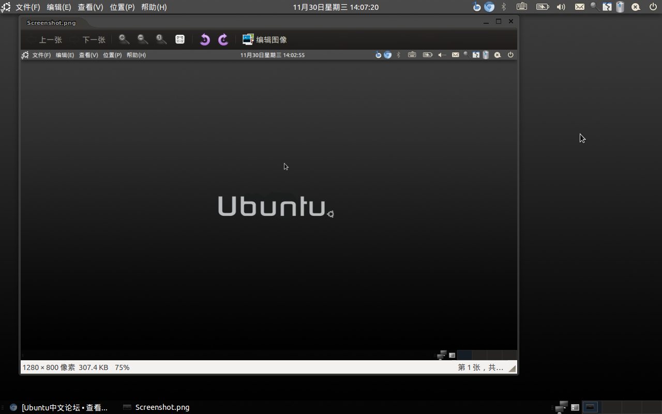Click the Screenshot.png taskbar entry
Screen dimensions: 662x414
click(x=156, y=407)
